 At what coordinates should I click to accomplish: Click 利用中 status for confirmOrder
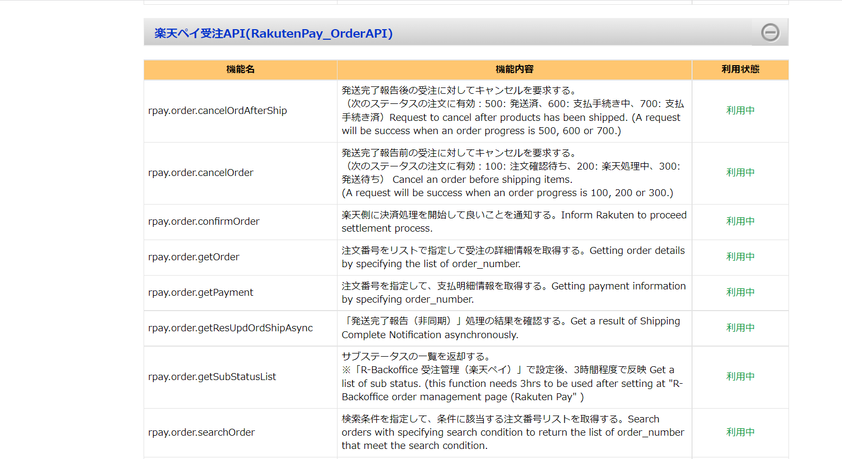[x=740, y=222]
